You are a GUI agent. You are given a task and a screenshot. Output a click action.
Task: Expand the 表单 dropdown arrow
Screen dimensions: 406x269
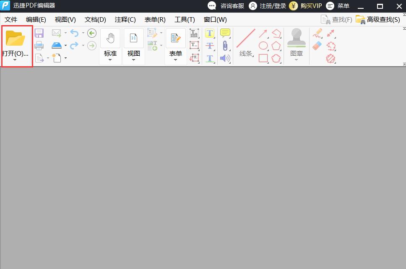tap(176, 60)
